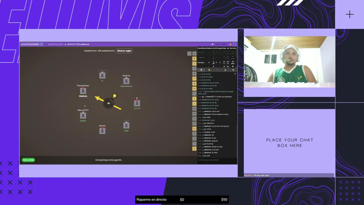Click the C bonus letter tile
The width and height of the screenshot is (364, 205).
[195, 63]
